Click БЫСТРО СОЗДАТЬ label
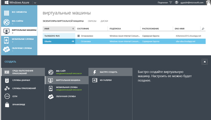 point(108,72)
